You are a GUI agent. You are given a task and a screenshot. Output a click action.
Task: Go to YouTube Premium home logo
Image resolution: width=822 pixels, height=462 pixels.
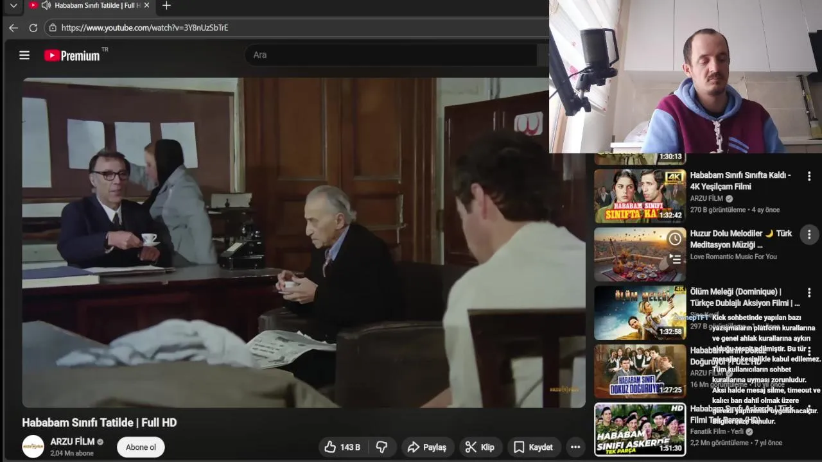(x=72, y=55)
